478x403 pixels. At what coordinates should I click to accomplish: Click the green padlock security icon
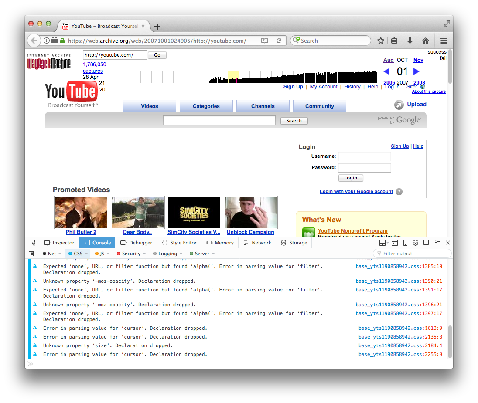pos(62,41)
